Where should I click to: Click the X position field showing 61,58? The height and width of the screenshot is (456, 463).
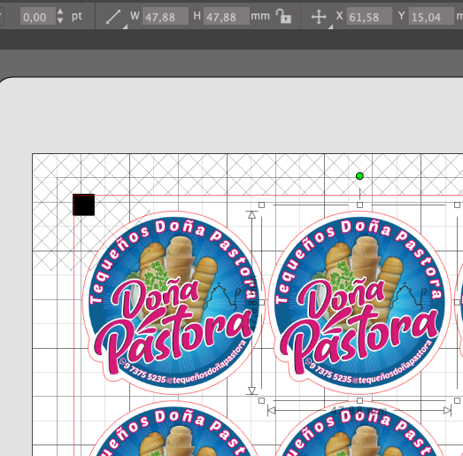[369, 17]
